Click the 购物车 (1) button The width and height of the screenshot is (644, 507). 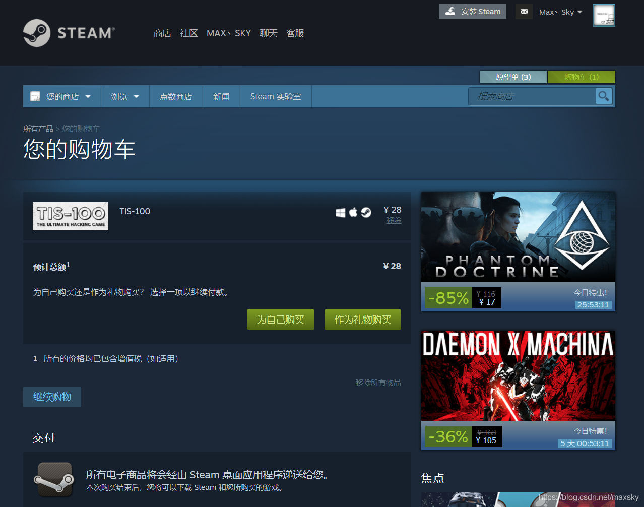click(x=582, y=77)
